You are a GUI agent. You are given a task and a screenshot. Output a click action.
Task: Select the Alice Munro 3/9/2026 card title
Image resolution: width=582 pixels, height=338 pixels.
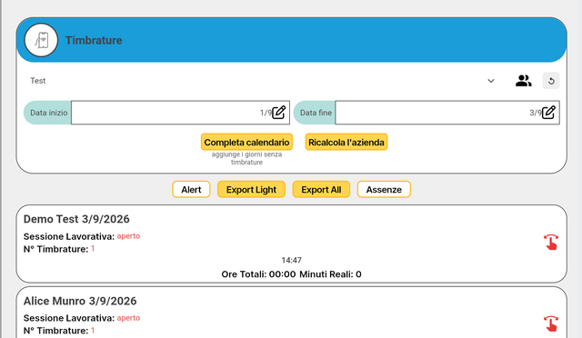click(80, 301)
